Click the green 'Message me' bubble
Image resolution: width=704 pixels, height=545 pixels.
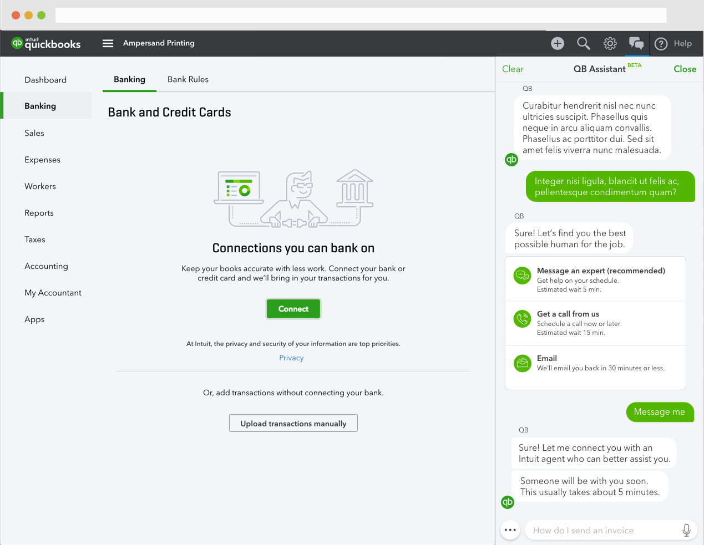(x=660, y=412)
